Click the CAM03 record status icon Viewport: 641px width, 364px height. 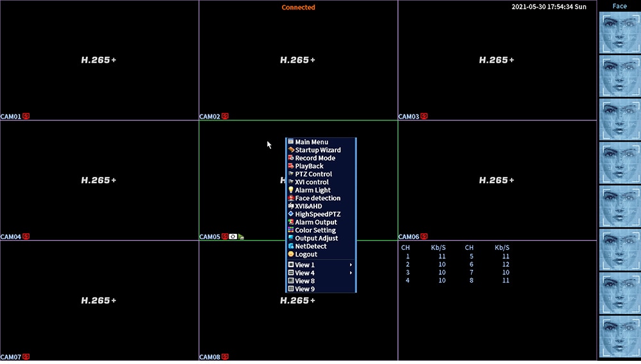[424, 117]
